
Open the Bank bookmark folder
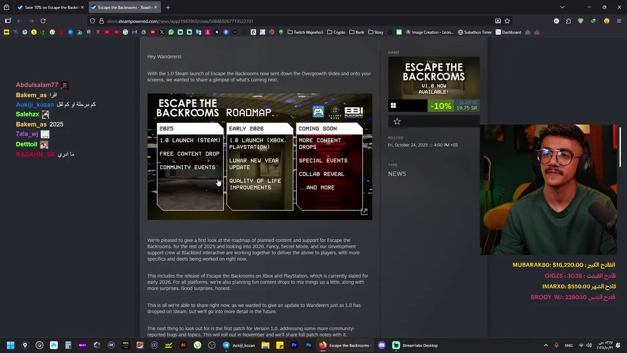356,32
